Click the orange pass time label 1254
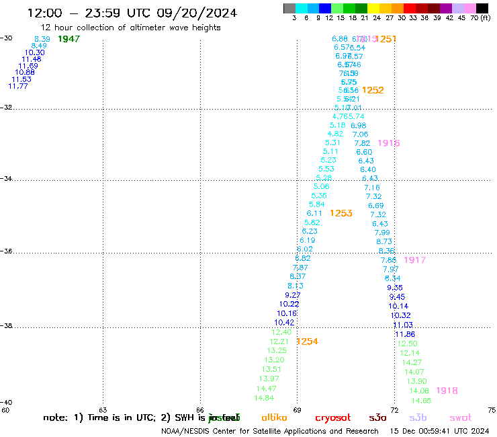This screenshot has width=497, height=437. coord(307,342)
